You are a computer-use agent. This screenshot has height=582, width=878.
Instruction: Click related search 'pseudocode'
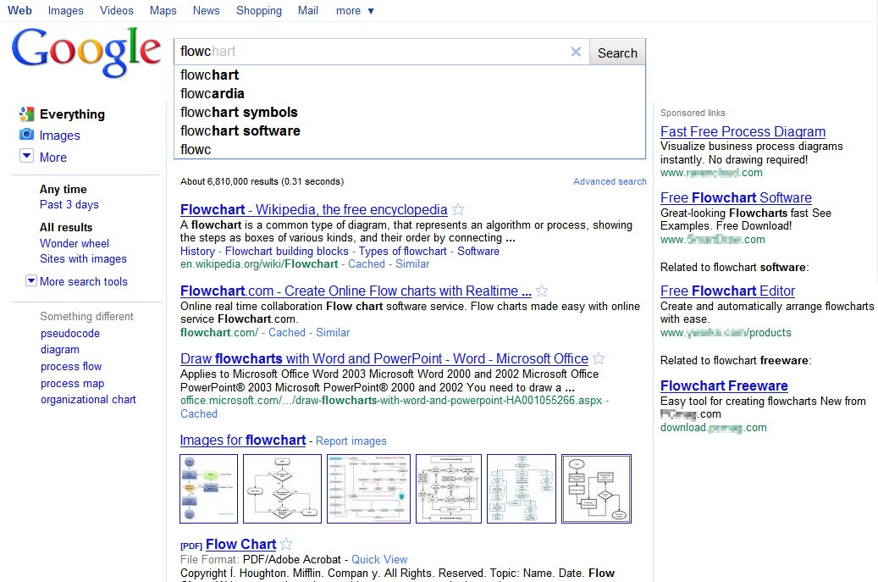click(70, 333)
